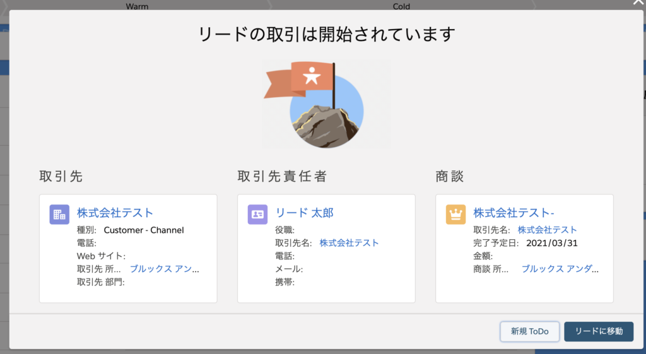Screen dimensions: 646x354
Task: Click the 新規 ToDo button
Action: 530,331
